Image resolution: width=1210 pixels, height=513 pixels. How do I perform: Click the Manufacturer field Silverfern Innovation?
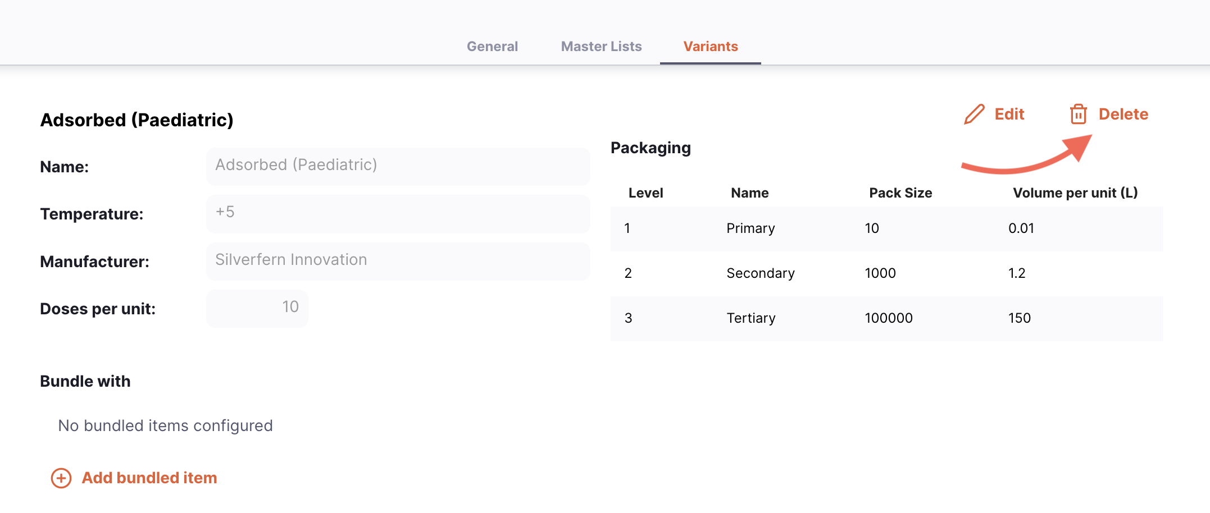[x=398, y=261]
